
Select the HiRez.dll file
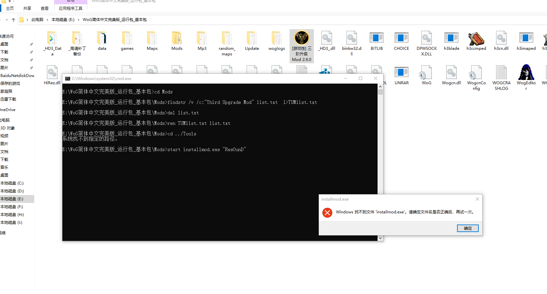(52, 75)
